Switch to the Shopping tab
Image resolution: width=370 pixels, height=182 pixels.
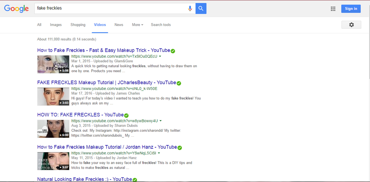click(78, 25)
